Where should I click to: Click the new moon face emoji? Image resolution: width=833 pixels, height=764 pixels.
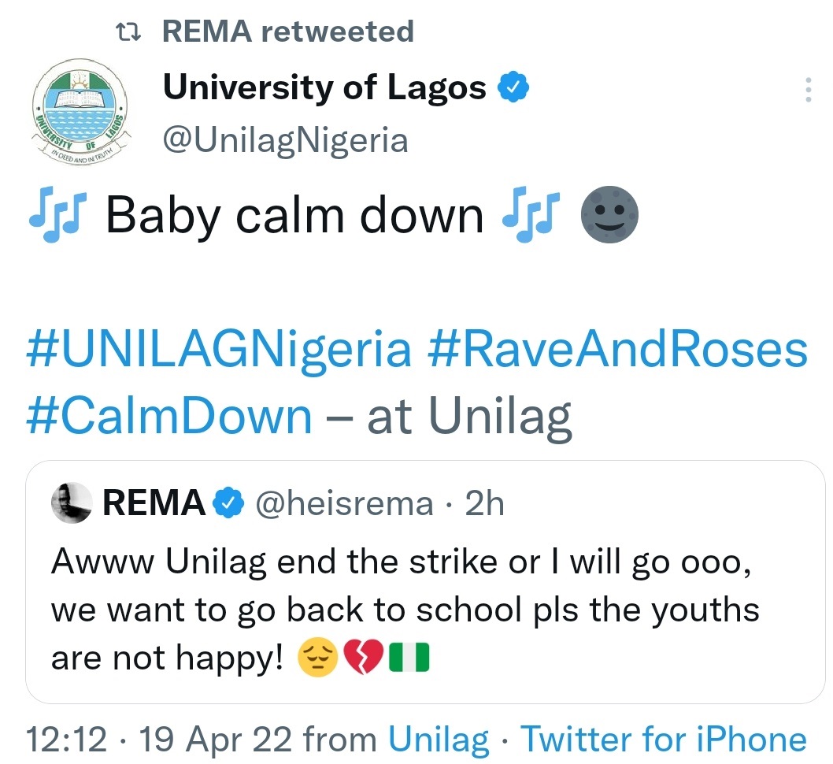pos(609,215)
